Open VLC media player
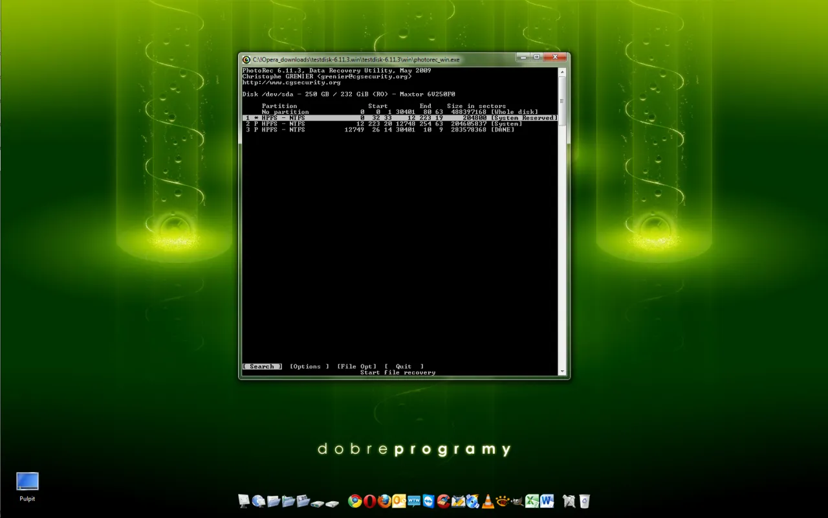 (x=486, y=501)
